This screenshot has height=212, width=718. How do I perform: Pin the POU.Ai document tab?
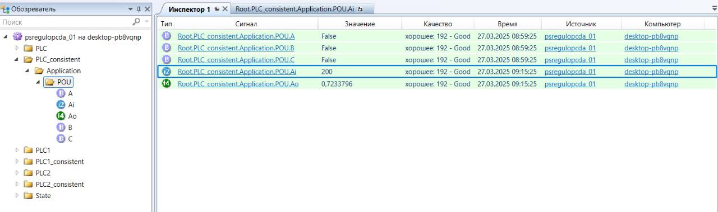[360, 9]
